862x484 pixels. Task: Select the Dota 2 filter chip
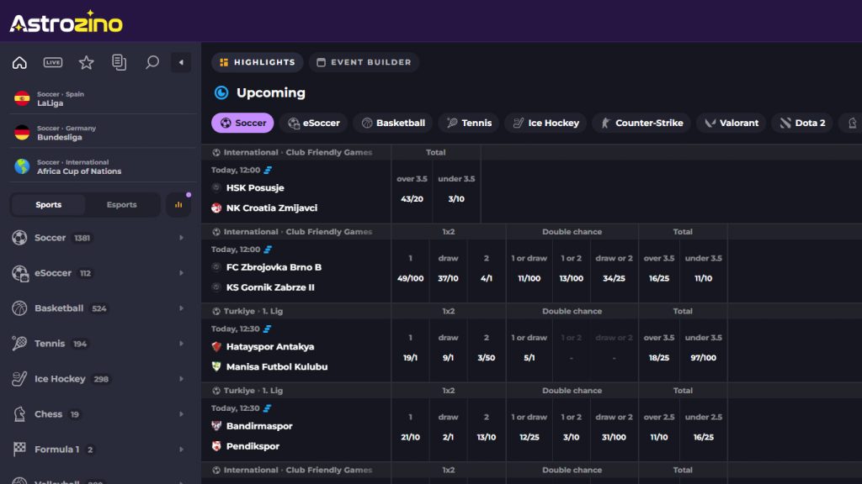tap(802, 123)
